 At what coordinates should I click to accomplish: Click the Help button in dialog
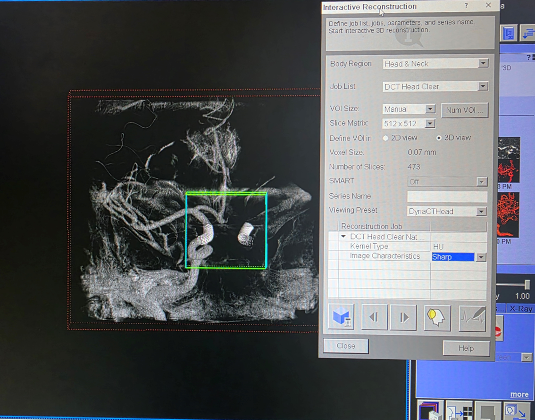[x=466, y=348]
